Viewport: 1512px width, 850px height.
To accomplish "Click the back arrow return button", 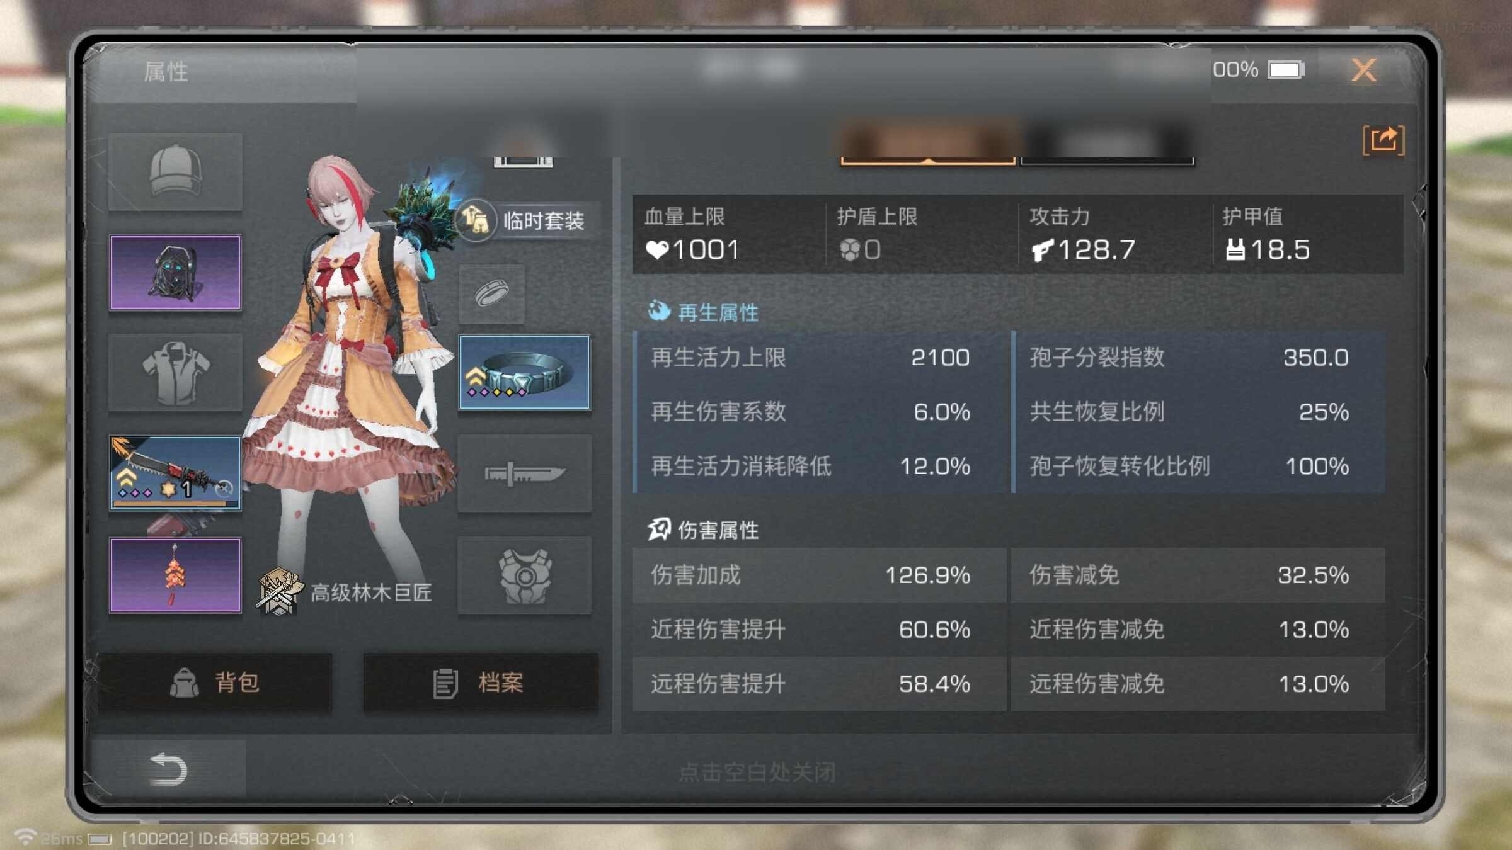I will pos(168,769).
